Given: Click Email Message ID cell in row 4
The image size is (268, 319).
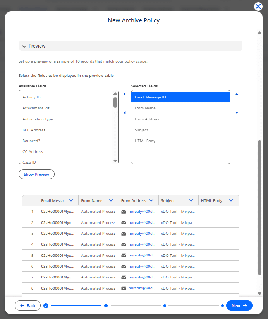Looking at the screenshot, I should click(x=58, y=244).
